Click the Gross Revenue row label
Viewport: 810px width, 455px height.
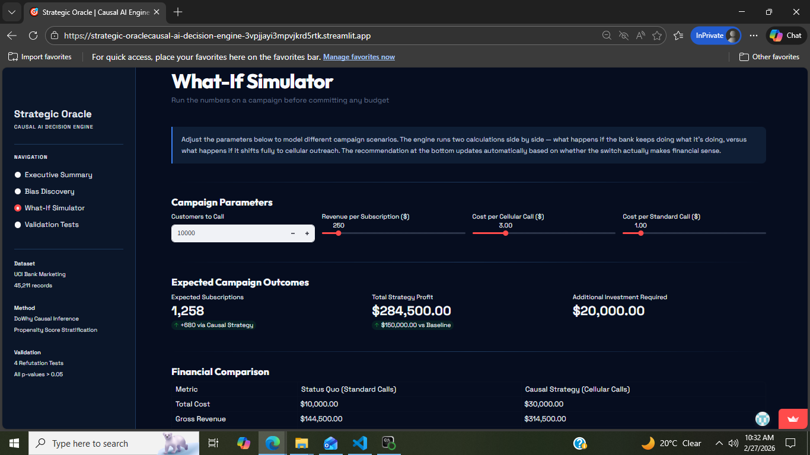pos(200,419)
